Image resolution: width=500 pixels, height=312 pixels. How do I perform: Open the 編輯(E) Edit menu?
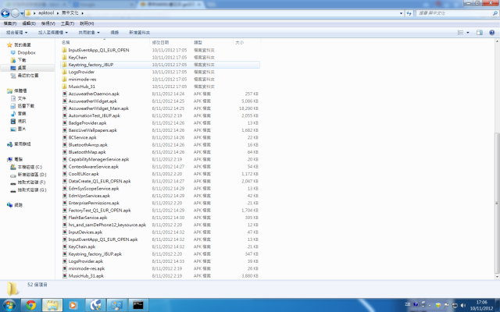(x=29, y=23)
